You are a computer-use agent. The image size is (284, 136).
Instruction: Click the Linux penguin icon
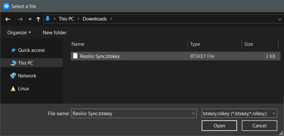(x=13, y=88)
